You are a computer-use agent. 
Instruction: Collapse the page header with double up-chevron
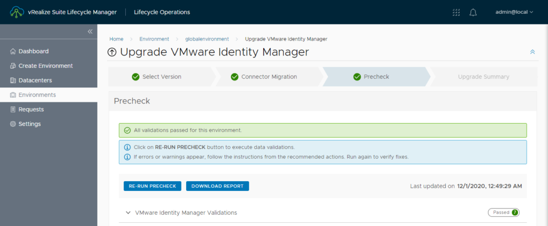tap(532, 52)
